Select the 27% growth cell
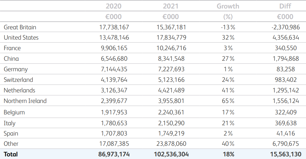 [x=228, y=59]
